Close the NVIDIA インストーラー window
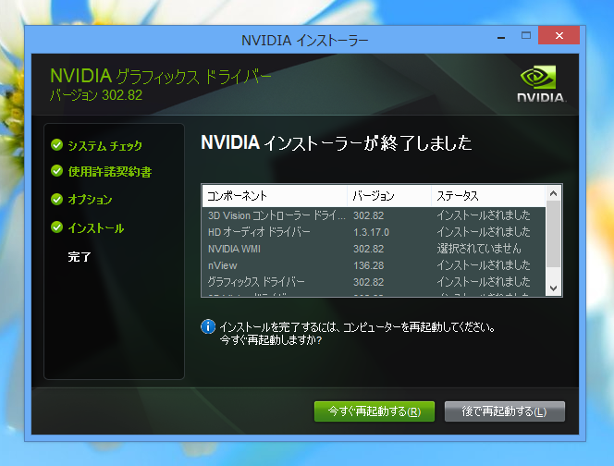The height and width of the screenshot is (466, 614). pos(559,36)
